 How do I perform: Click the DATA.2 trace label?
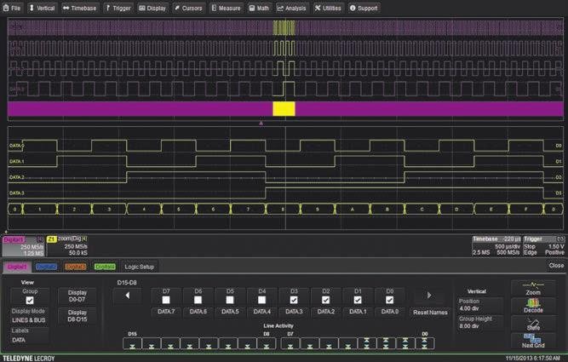pyautogui.click(x=17, y=177)
